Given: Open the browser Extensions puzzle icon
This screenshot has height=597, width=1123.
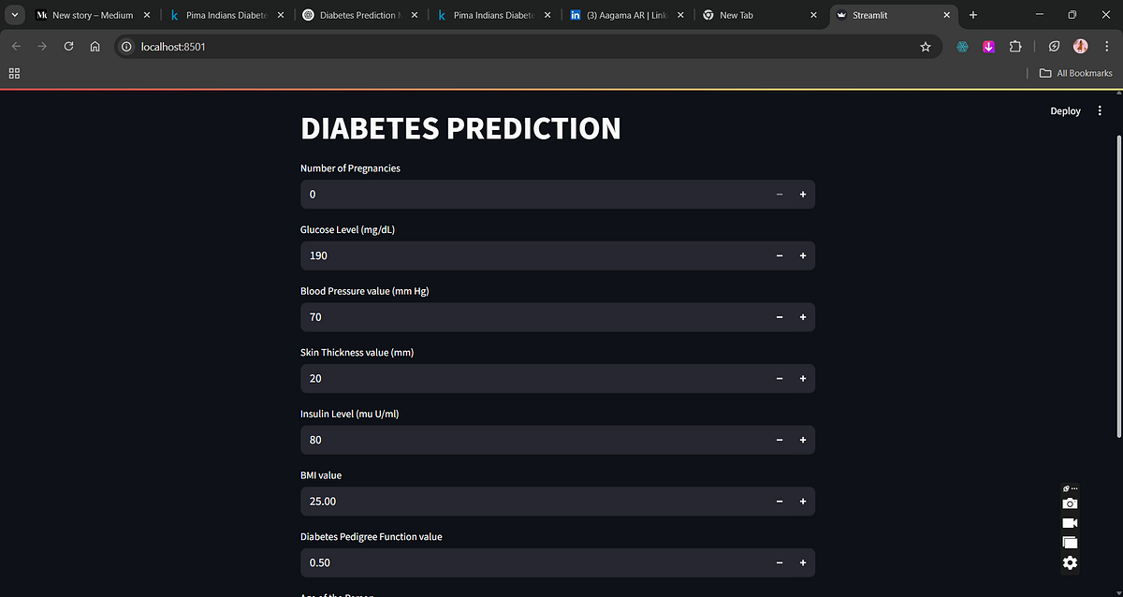Looking at the screenshot, I should pos(1014,46).
